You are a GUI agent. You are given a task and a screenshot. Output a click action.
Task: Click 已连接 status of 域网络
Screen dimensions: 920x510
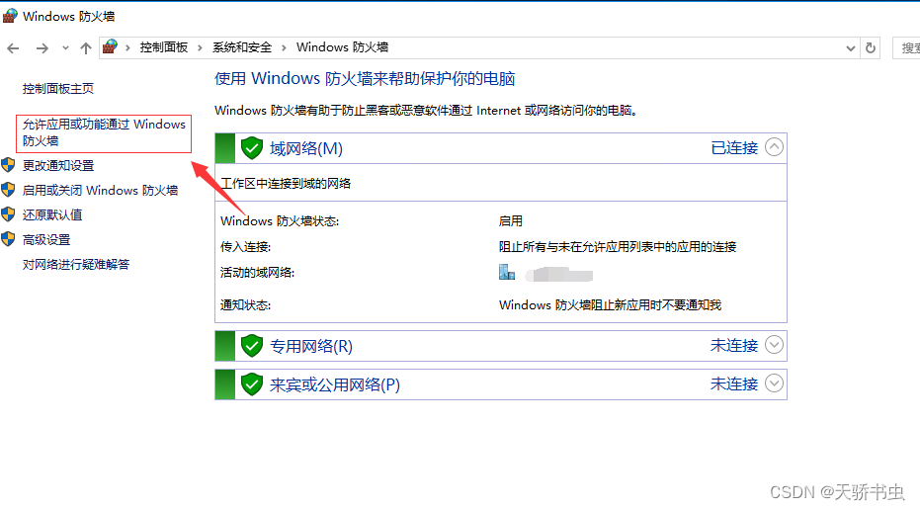click(x=734, y=148)
